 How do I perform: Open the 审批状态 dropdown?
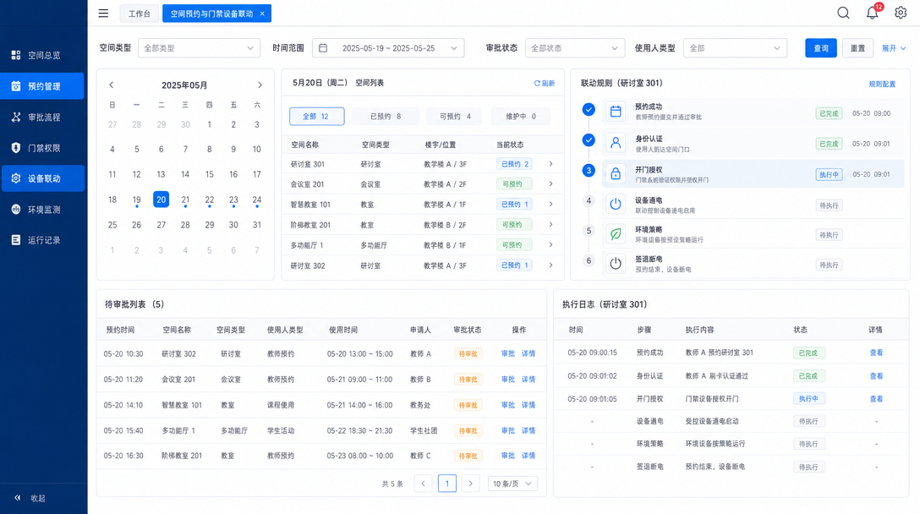click(574, 48)
